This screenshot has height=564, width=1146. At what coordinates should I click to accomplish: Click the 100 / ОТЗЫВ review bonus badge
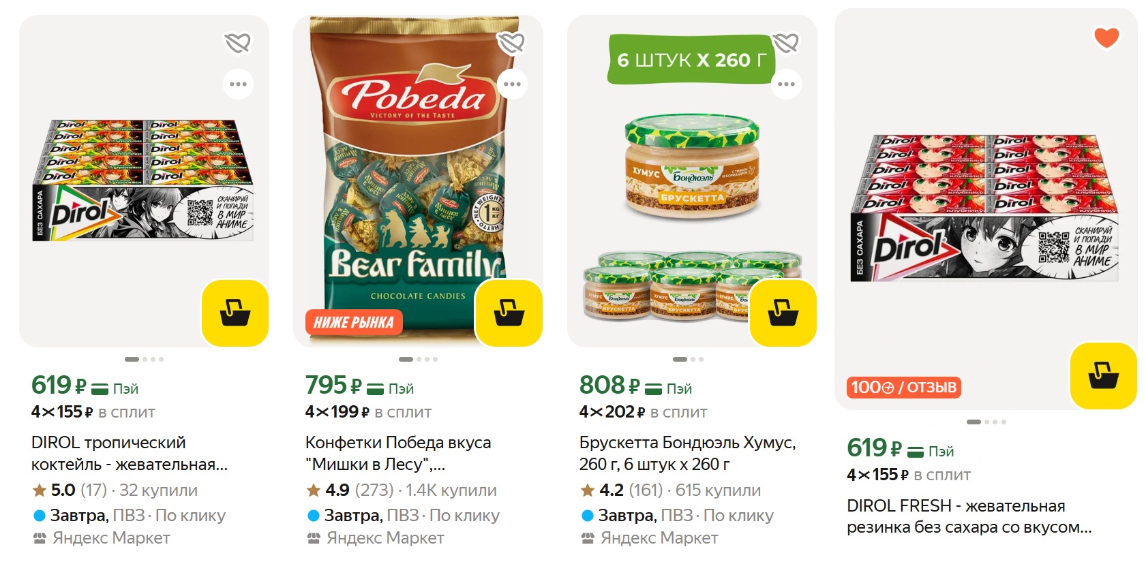point(903,388)
